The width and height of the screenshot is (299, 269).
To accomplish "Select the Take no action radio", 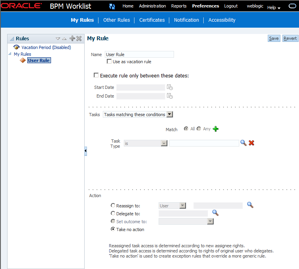I will (113, 229).
